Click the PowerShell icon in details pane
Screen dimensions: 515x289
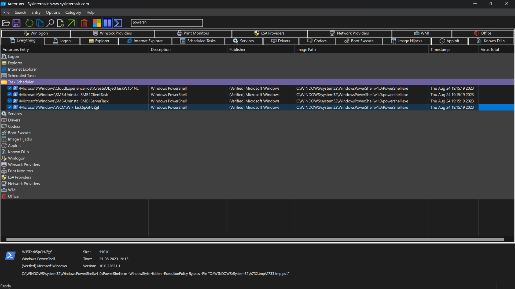coord(10,256)
